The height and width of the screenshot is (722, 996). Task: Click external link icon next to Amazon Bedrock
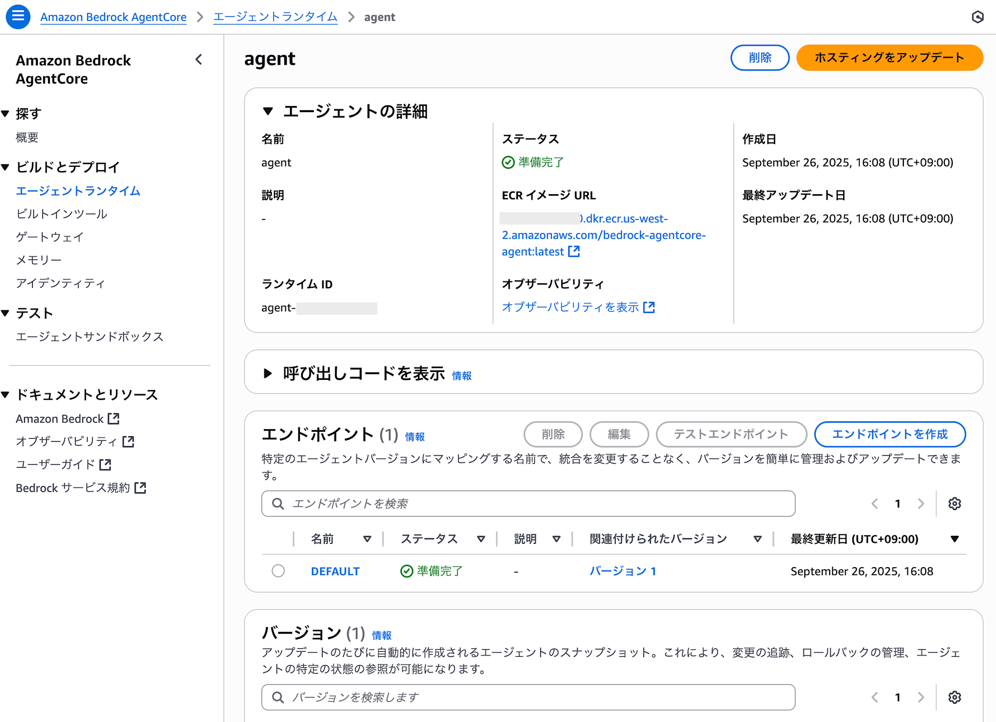(114, 418)
